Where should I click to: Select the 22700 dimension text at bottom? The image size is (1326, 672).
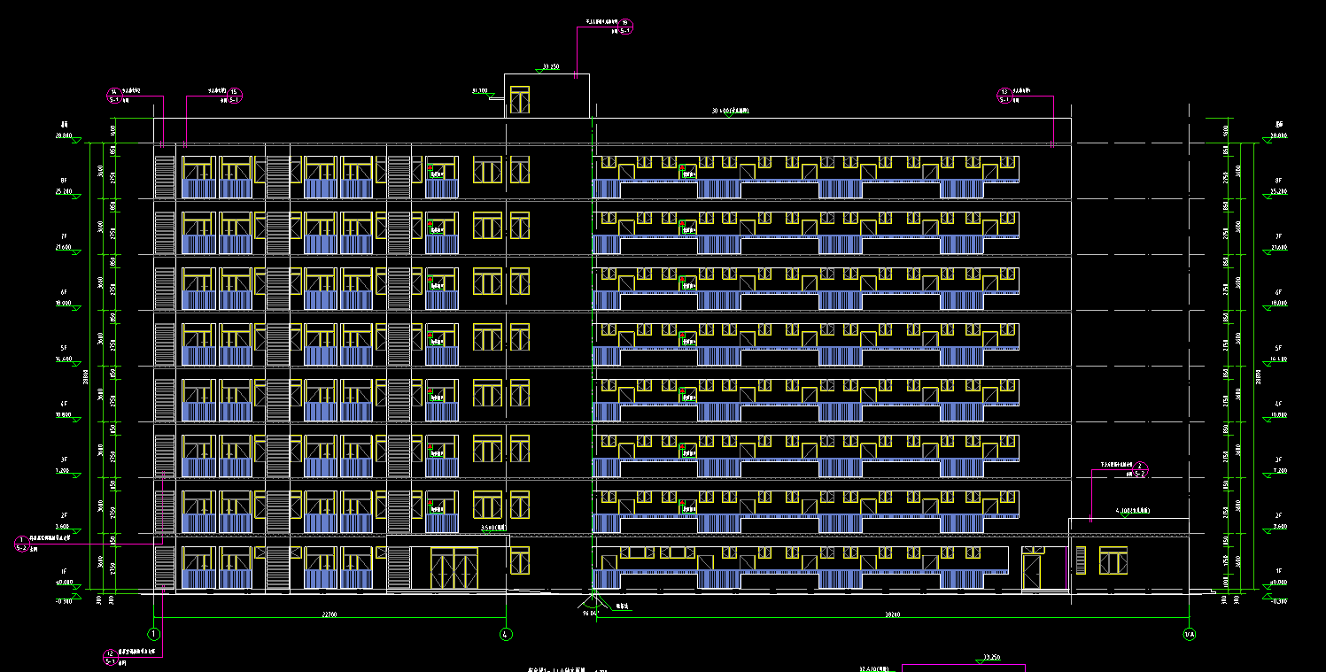click(330, 614)
